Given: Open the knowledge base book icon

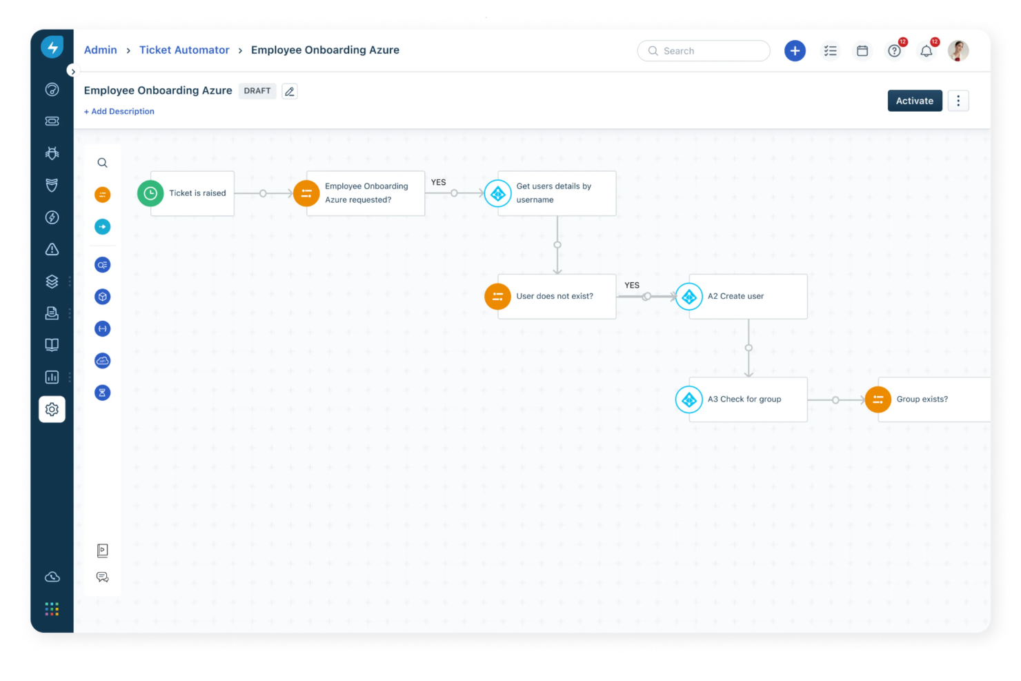Looking at the screenshot, I should coord(52,344).
